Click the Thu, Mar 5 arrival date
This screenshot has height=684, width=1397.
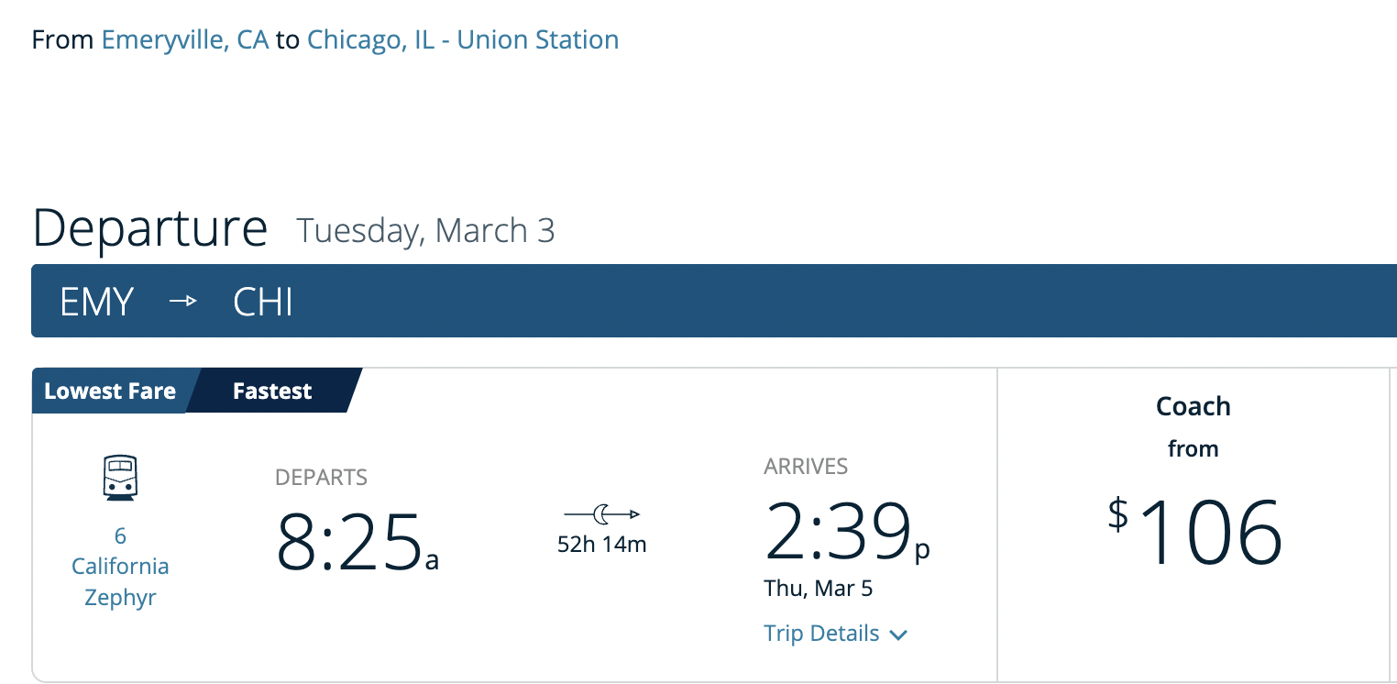819,588
